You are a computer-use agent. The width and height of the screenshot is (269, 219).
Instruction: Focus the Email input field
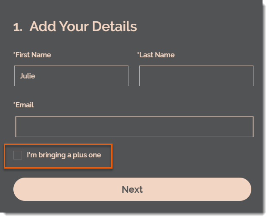click(134, 127)
